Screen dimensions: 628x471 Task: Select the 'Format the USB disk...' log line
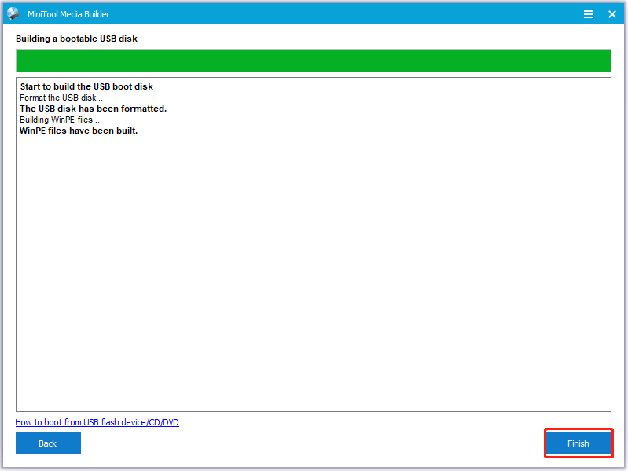[x=61, y=98]
